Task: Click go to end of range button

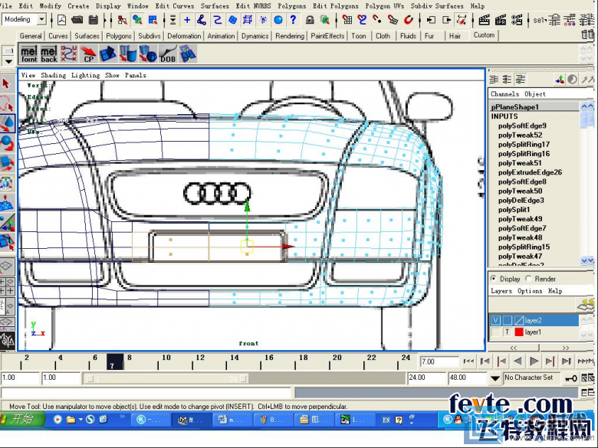Action: click(x=586, y=361)
